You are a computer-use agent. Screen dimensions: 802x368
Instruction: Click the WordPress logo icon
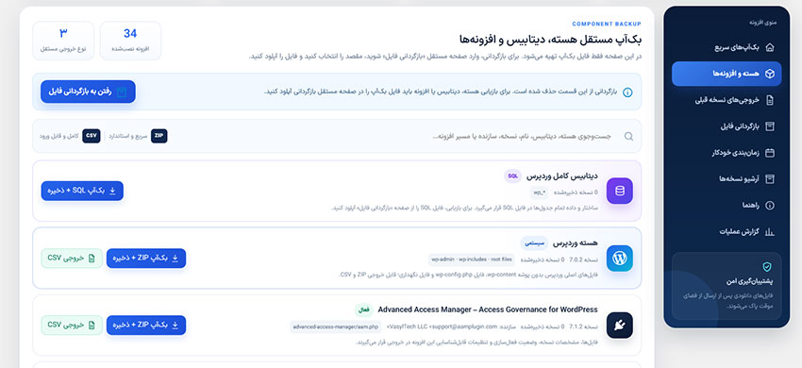coord(619,258)
